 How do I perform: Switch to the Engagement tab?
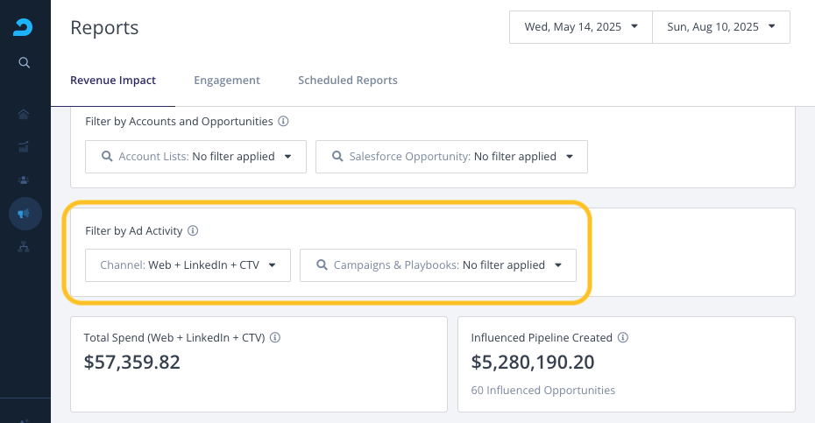(x=227, y=81)
